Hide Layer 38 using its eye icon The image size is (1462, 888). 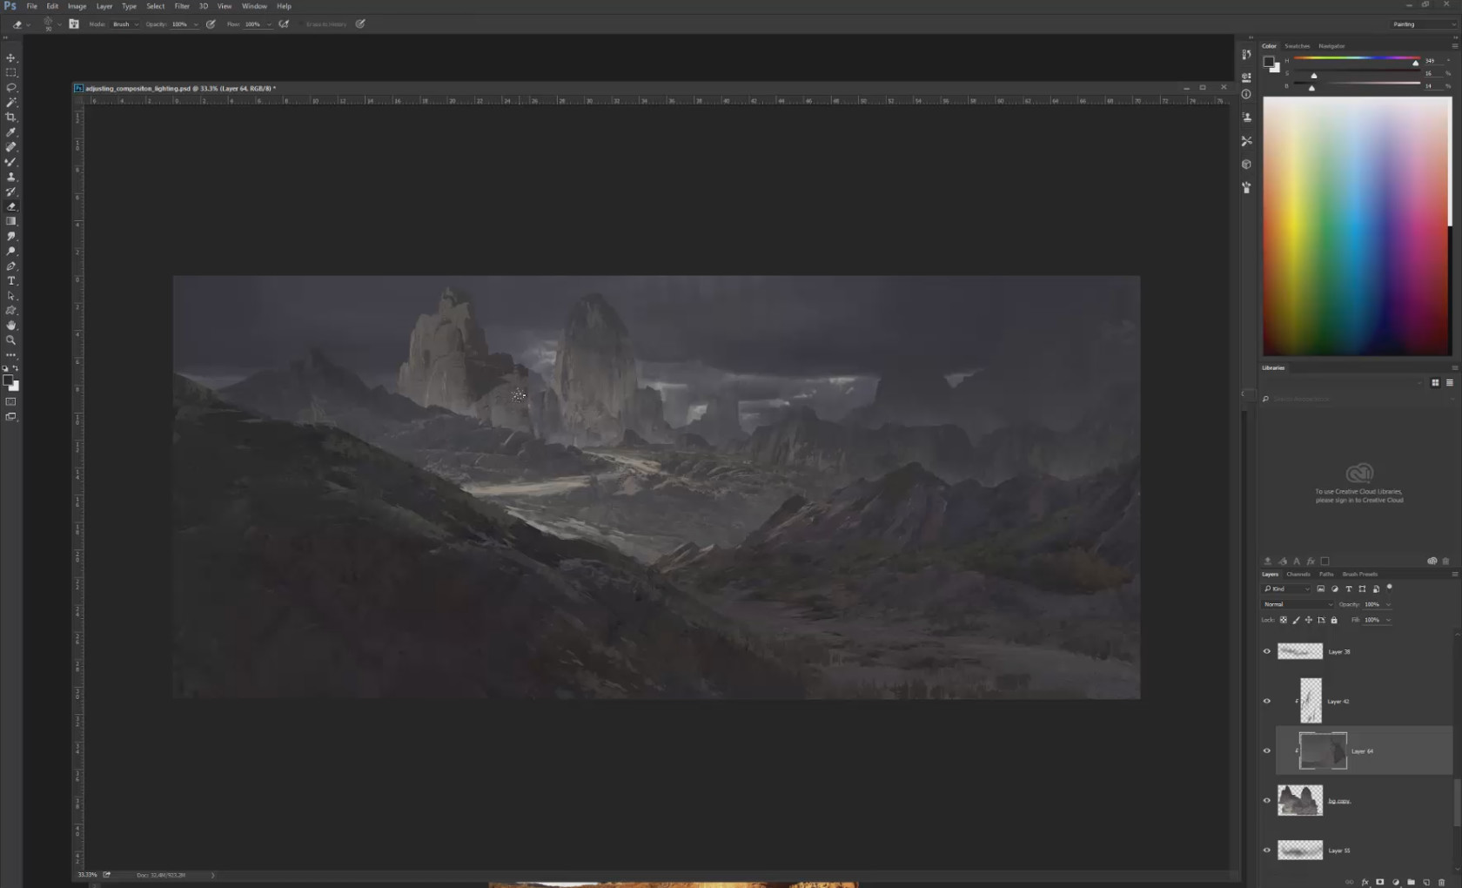click(1267, 651)
